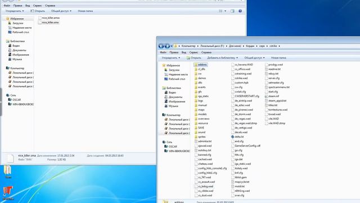
Task: Toggle preview pane icon in back window
Action: coord(232,11)
